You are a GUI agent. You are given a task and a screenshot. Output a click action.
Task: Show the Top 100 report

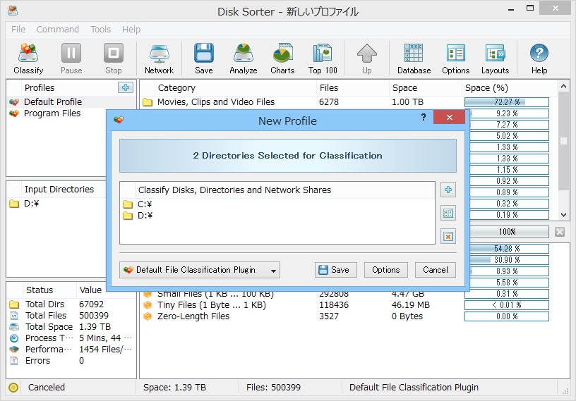323,58
